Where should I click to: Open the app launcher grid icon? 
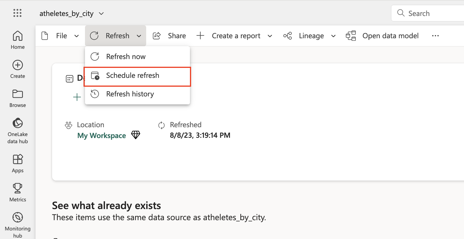(x=17, y=13)
